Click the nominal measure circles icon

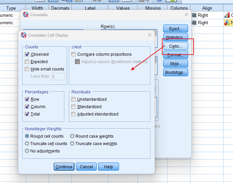[x=227, y=23]
